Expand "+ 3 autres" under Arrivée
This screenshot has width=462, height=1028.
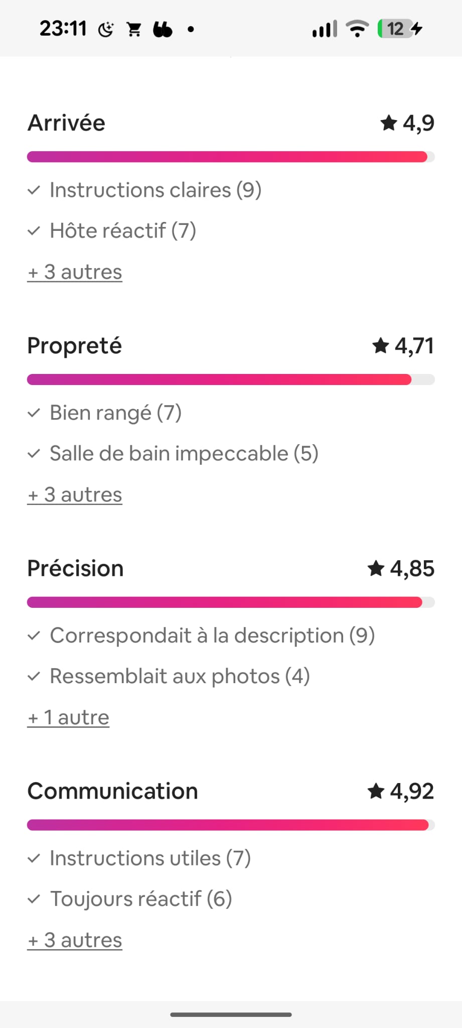[75, 272]
